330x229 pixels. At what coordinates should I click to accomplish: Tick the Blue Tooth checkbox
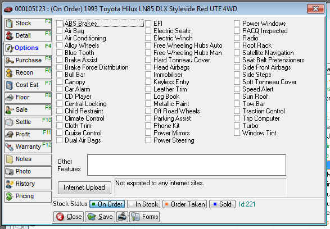(60, 53)
